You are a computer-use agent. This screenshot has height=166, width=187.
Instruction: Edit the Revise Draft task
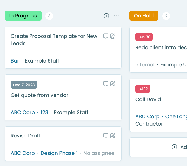113,136
